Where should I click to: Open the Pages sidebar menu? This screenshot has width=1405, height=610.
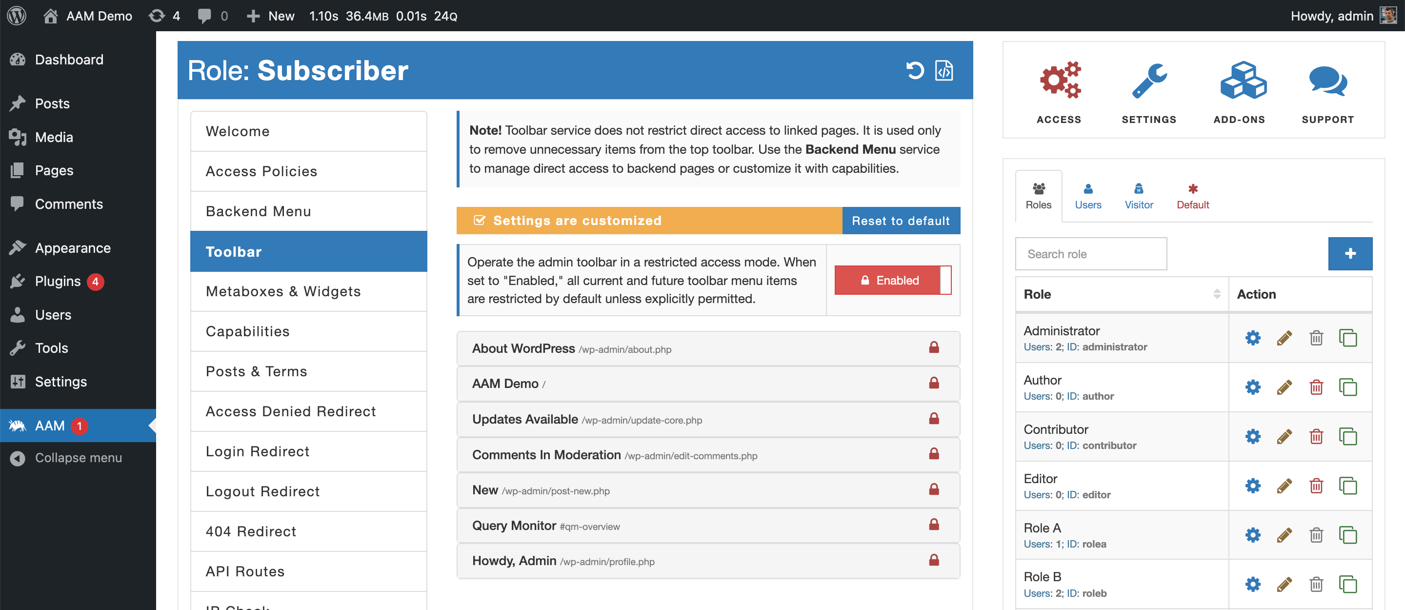pyautogui.click(x=78, y=170)
